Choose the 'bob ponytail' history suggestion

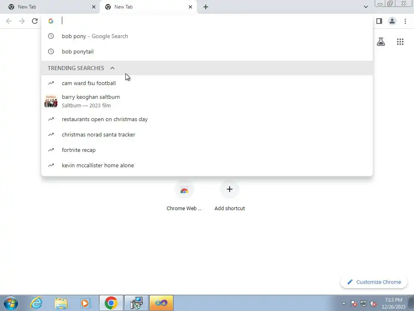coord(207,51)
